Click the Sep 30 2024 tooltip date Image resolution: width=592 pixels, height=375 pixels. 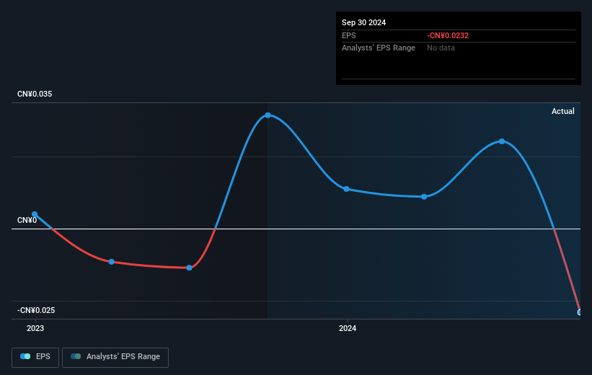[364, 22]
